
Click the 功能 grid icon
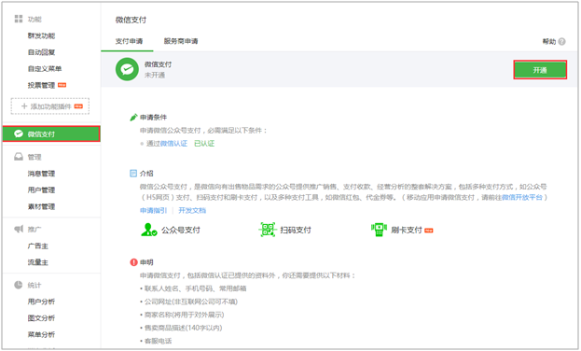point(19,19)
